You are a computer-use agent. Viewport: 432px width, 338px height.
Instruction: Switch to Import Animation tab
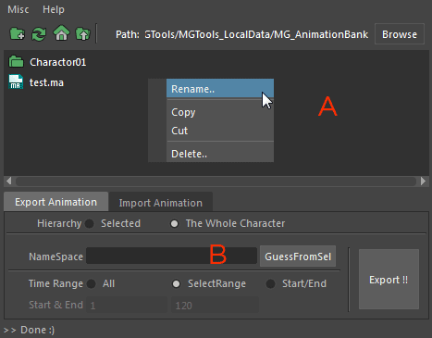click(x=161, y=203)
